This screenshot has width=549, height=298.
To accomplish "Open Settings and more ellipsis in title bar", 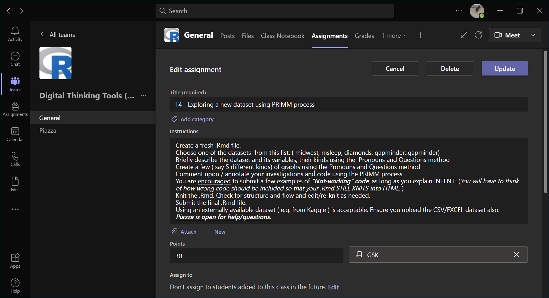I will pyautogui.click(x=459, y=11).
